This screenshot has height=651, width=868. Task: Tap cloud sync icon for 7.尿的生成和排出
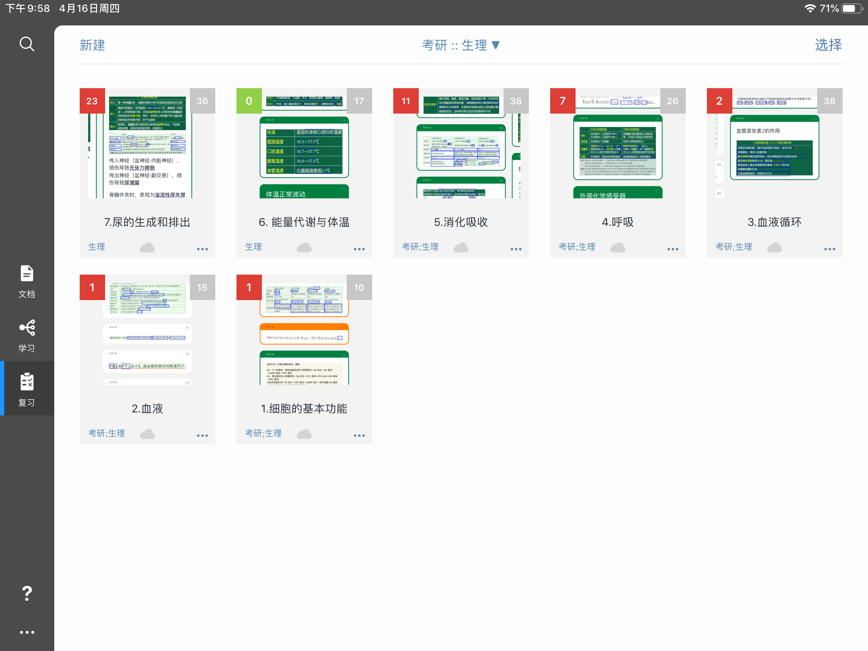[147, 247]
